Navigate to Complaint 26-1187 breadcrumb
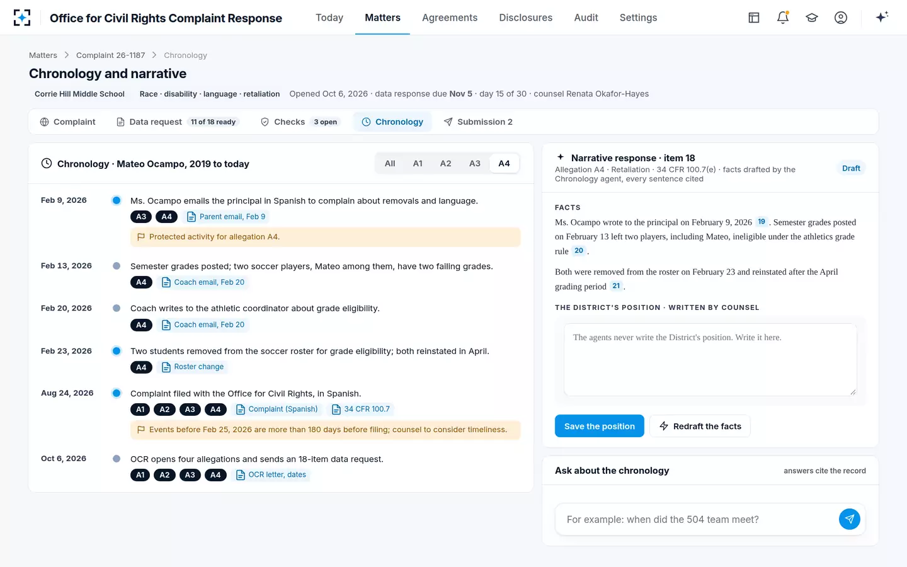Viewport: 907px width, 567px height. 111,55
